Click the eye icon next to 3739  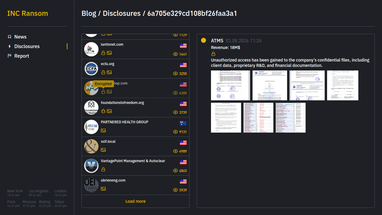[175, 113]
